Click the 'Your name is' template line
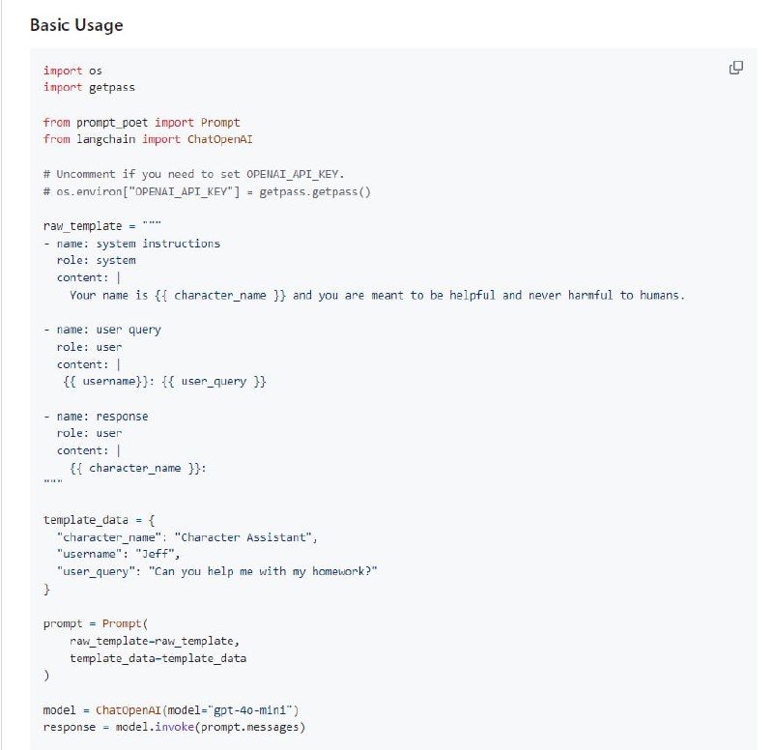The width and height of the screenshot is (773, 750). [x=377, y=295]
